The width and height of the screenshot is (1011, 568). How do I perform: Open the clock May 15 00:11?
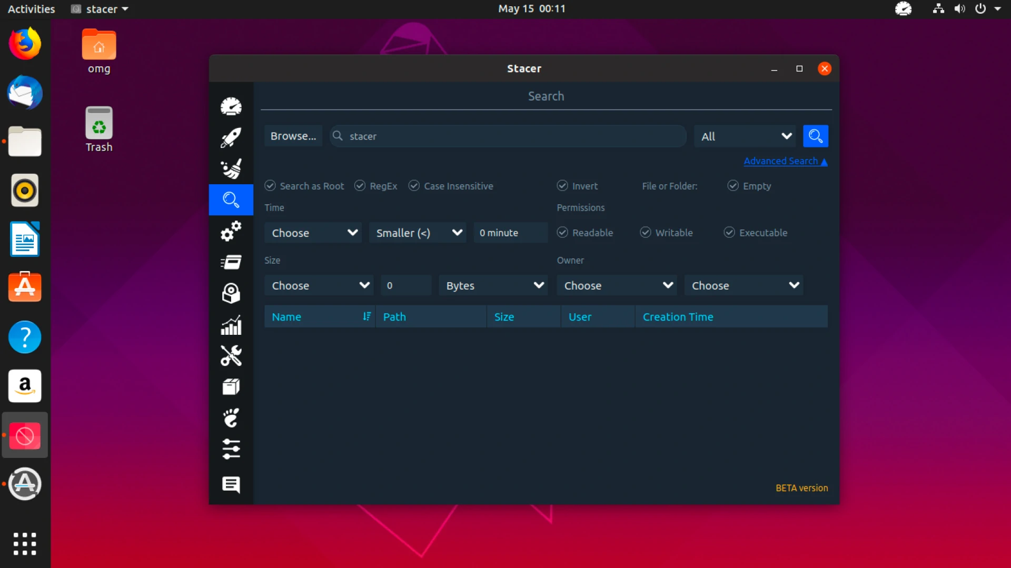pyautogui.click(x=532, y=8)
